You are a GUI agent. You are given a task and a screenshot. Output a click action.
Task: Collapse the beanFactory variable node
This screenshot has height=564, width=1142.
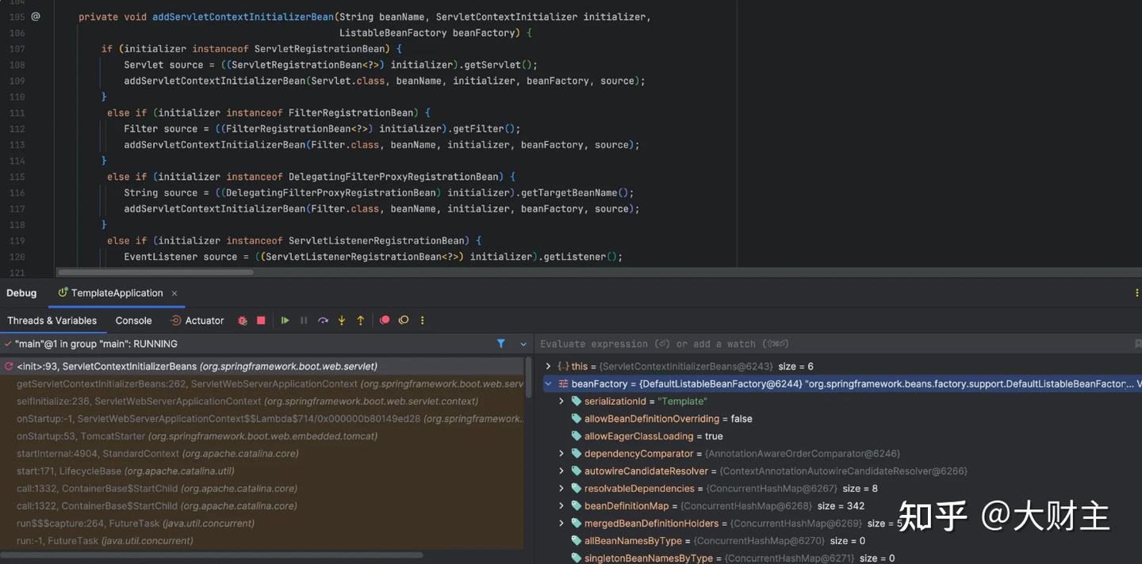pos(548,384)
